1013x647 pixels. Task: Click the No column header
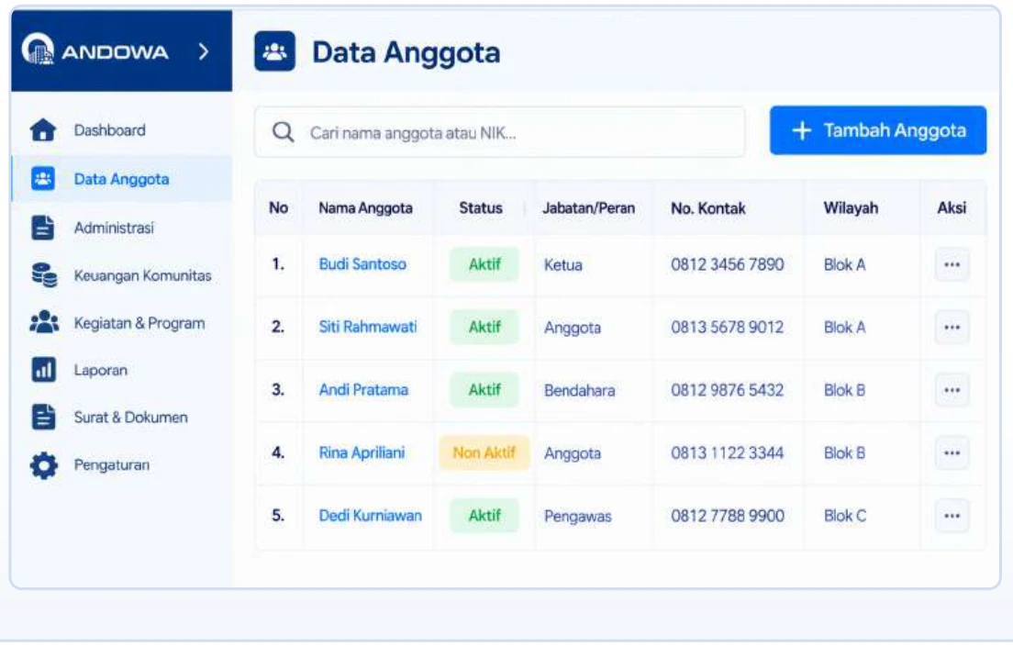278,208
